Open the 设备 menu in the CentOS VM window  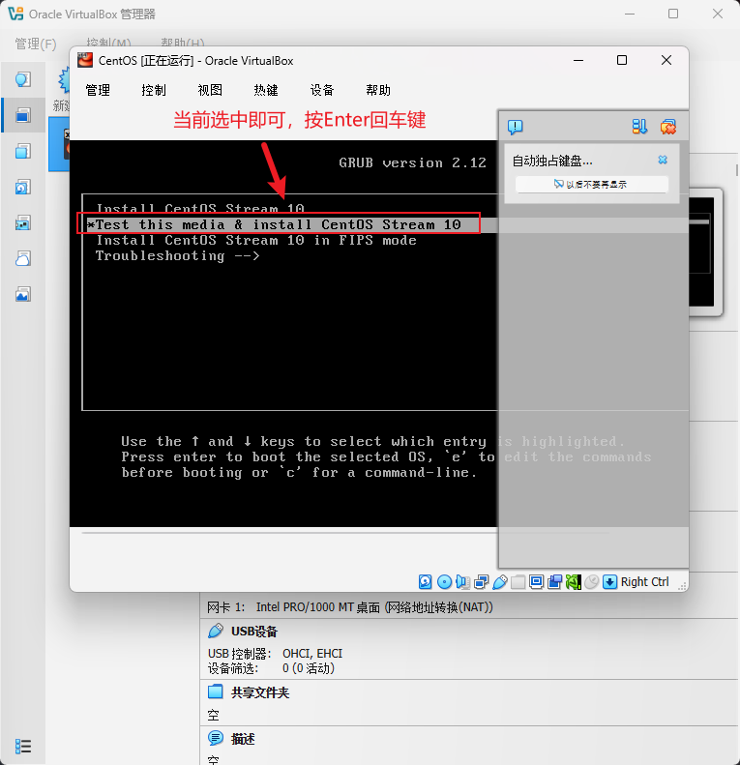click(x=322, y=90)
